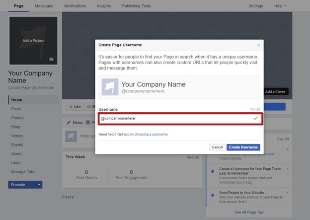Click the lightbulb icon beside Create a Username tip
This screenshot has width=310, height=220.
tap(213, 171)
